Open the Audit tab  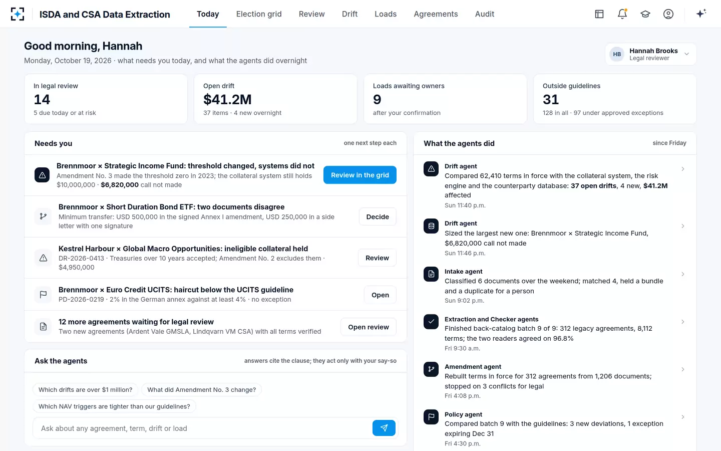pos(485,14)
